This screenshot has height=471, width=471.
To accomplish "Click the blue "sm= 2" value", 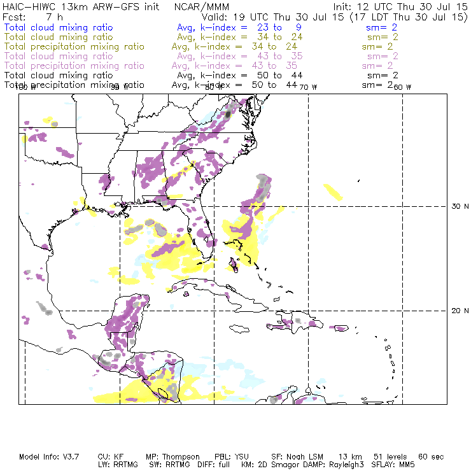I will 381,27.
